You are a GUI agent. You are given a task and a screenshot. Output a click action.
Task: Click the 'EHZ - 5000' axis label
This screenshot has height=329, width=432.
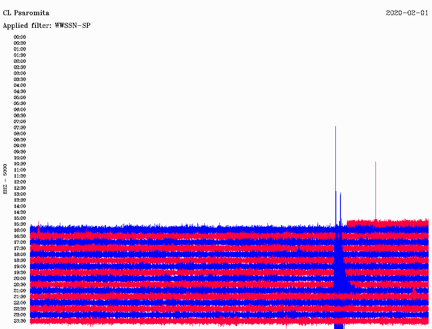pyautogui.click(x=5, y=179)
